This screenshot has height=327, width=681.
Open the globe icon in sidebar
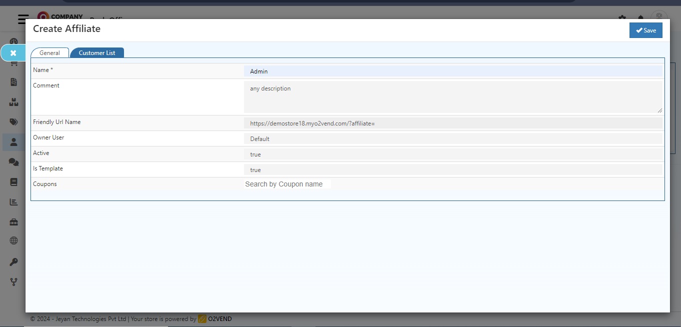[13, 240]
